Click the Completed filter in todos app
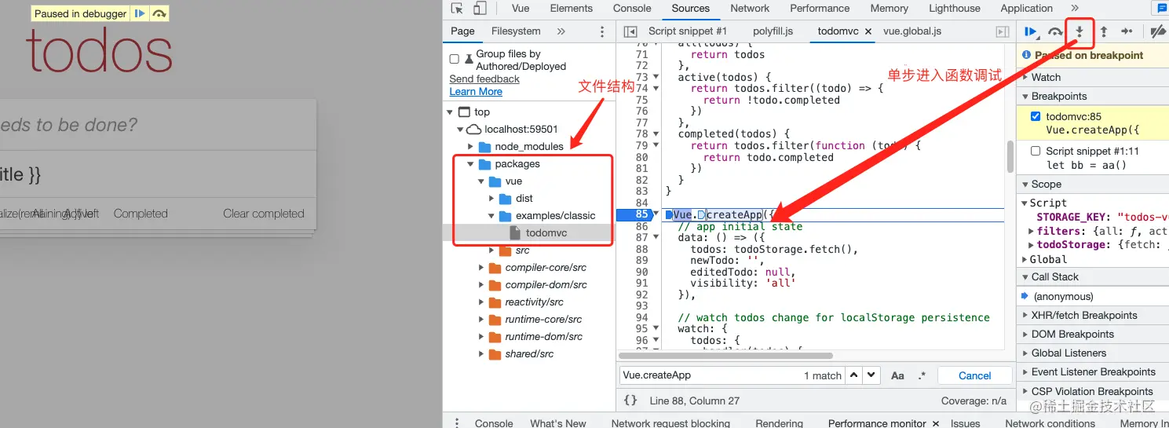Screen dimensions: 1169x428 (141, 214)
